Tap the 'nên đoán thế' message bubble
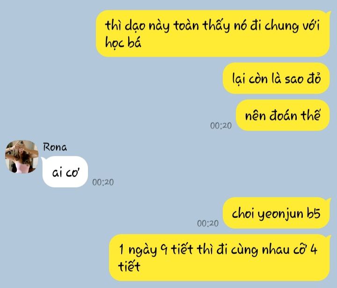Screen dimensions: 337x288 tap(283, 115)
